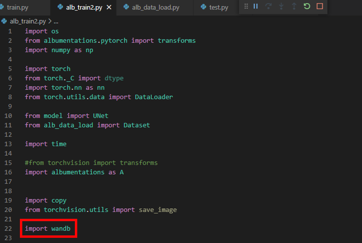Viewport: 362px width, 243px height.
Task: Click 'Dataset' on line 11
Action: 136,125
